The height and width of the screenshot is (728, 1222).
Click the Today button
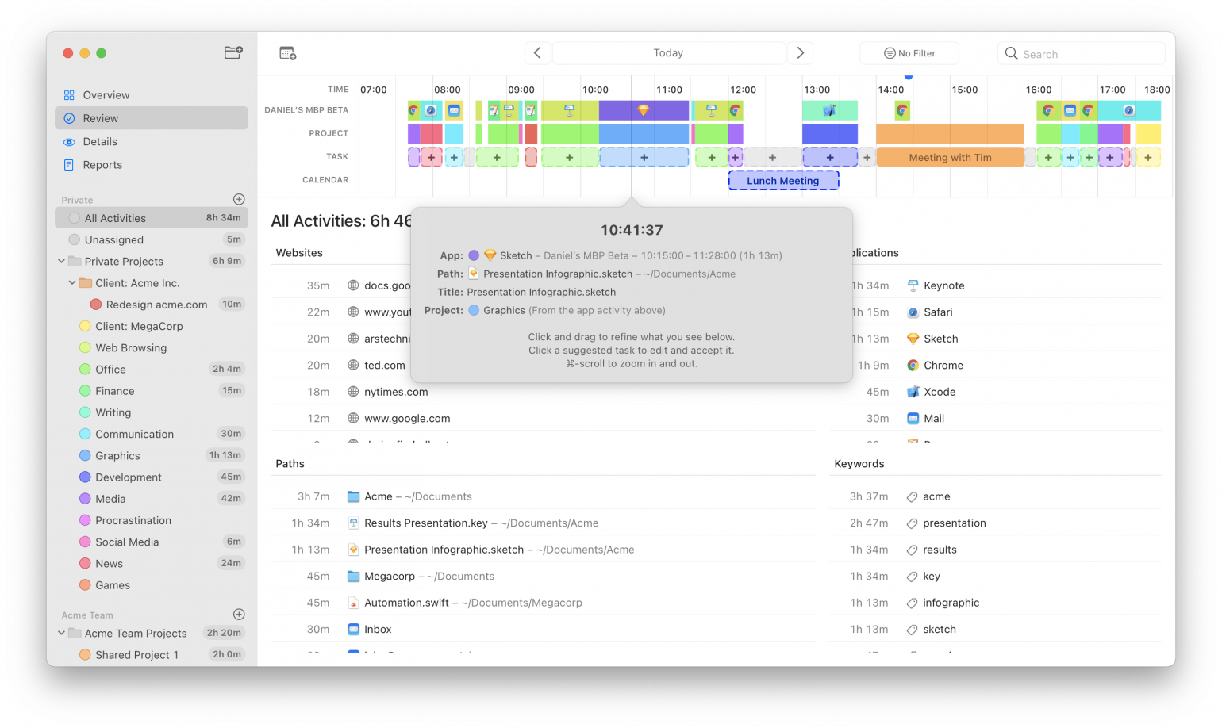pos(669,52)
